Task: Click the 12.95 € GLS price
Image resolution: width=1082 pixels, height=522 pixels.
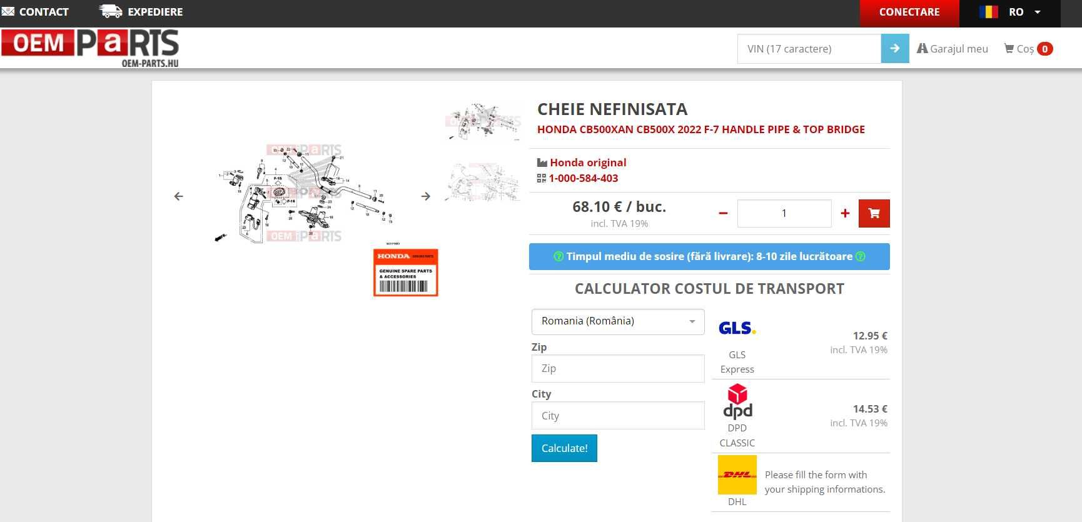Action: [870, 336]
